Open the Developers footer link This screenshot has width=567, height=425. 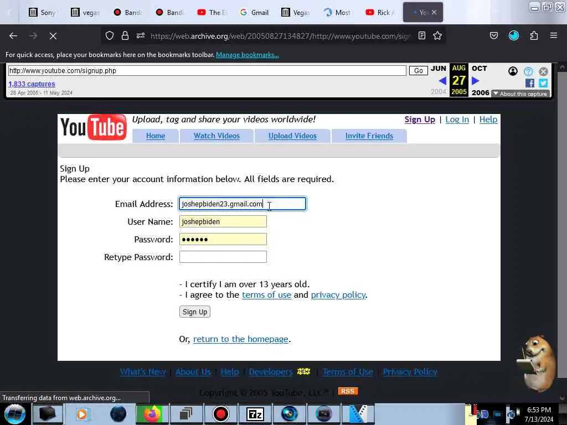pos(270,372)
